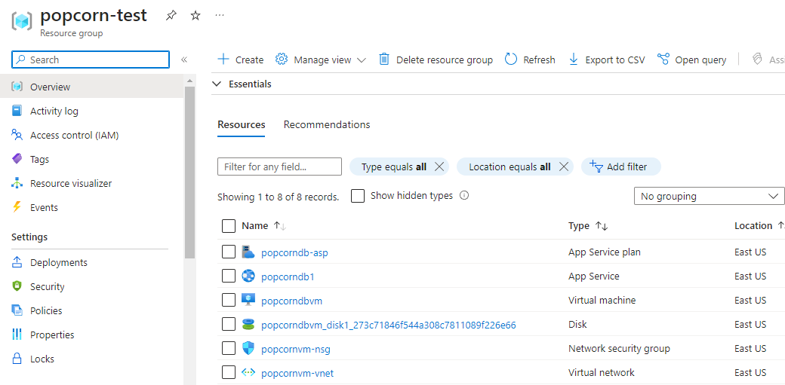The width and height of the screenshot is (785, 385).
Task: Click Delete resource group
Action: point(436,60)
